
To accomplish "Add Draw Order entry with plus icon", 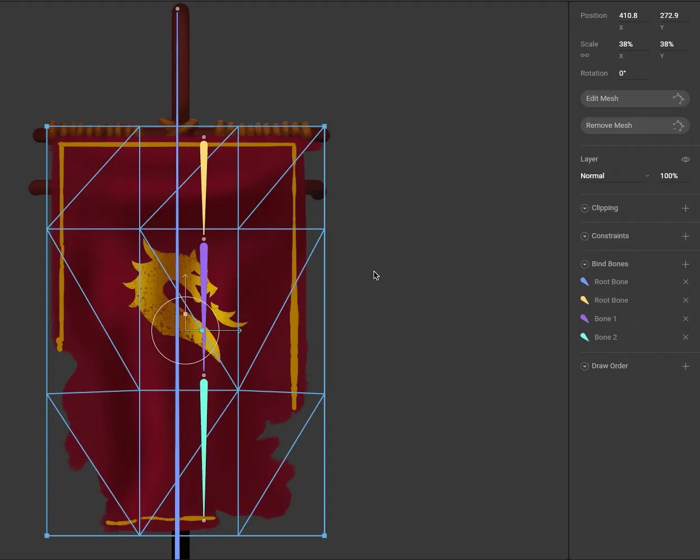I will (685, 366).
